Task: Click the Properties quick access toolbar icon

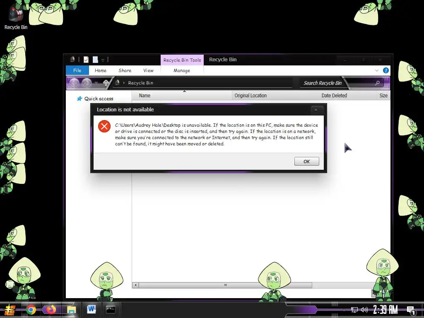Action: pos(86,60)
